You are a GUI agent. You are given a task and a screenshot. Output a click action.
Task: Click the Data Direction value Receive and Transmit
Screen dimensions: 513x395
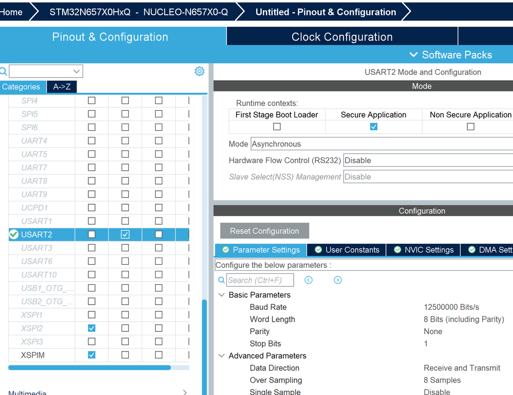tap(462, 368)
